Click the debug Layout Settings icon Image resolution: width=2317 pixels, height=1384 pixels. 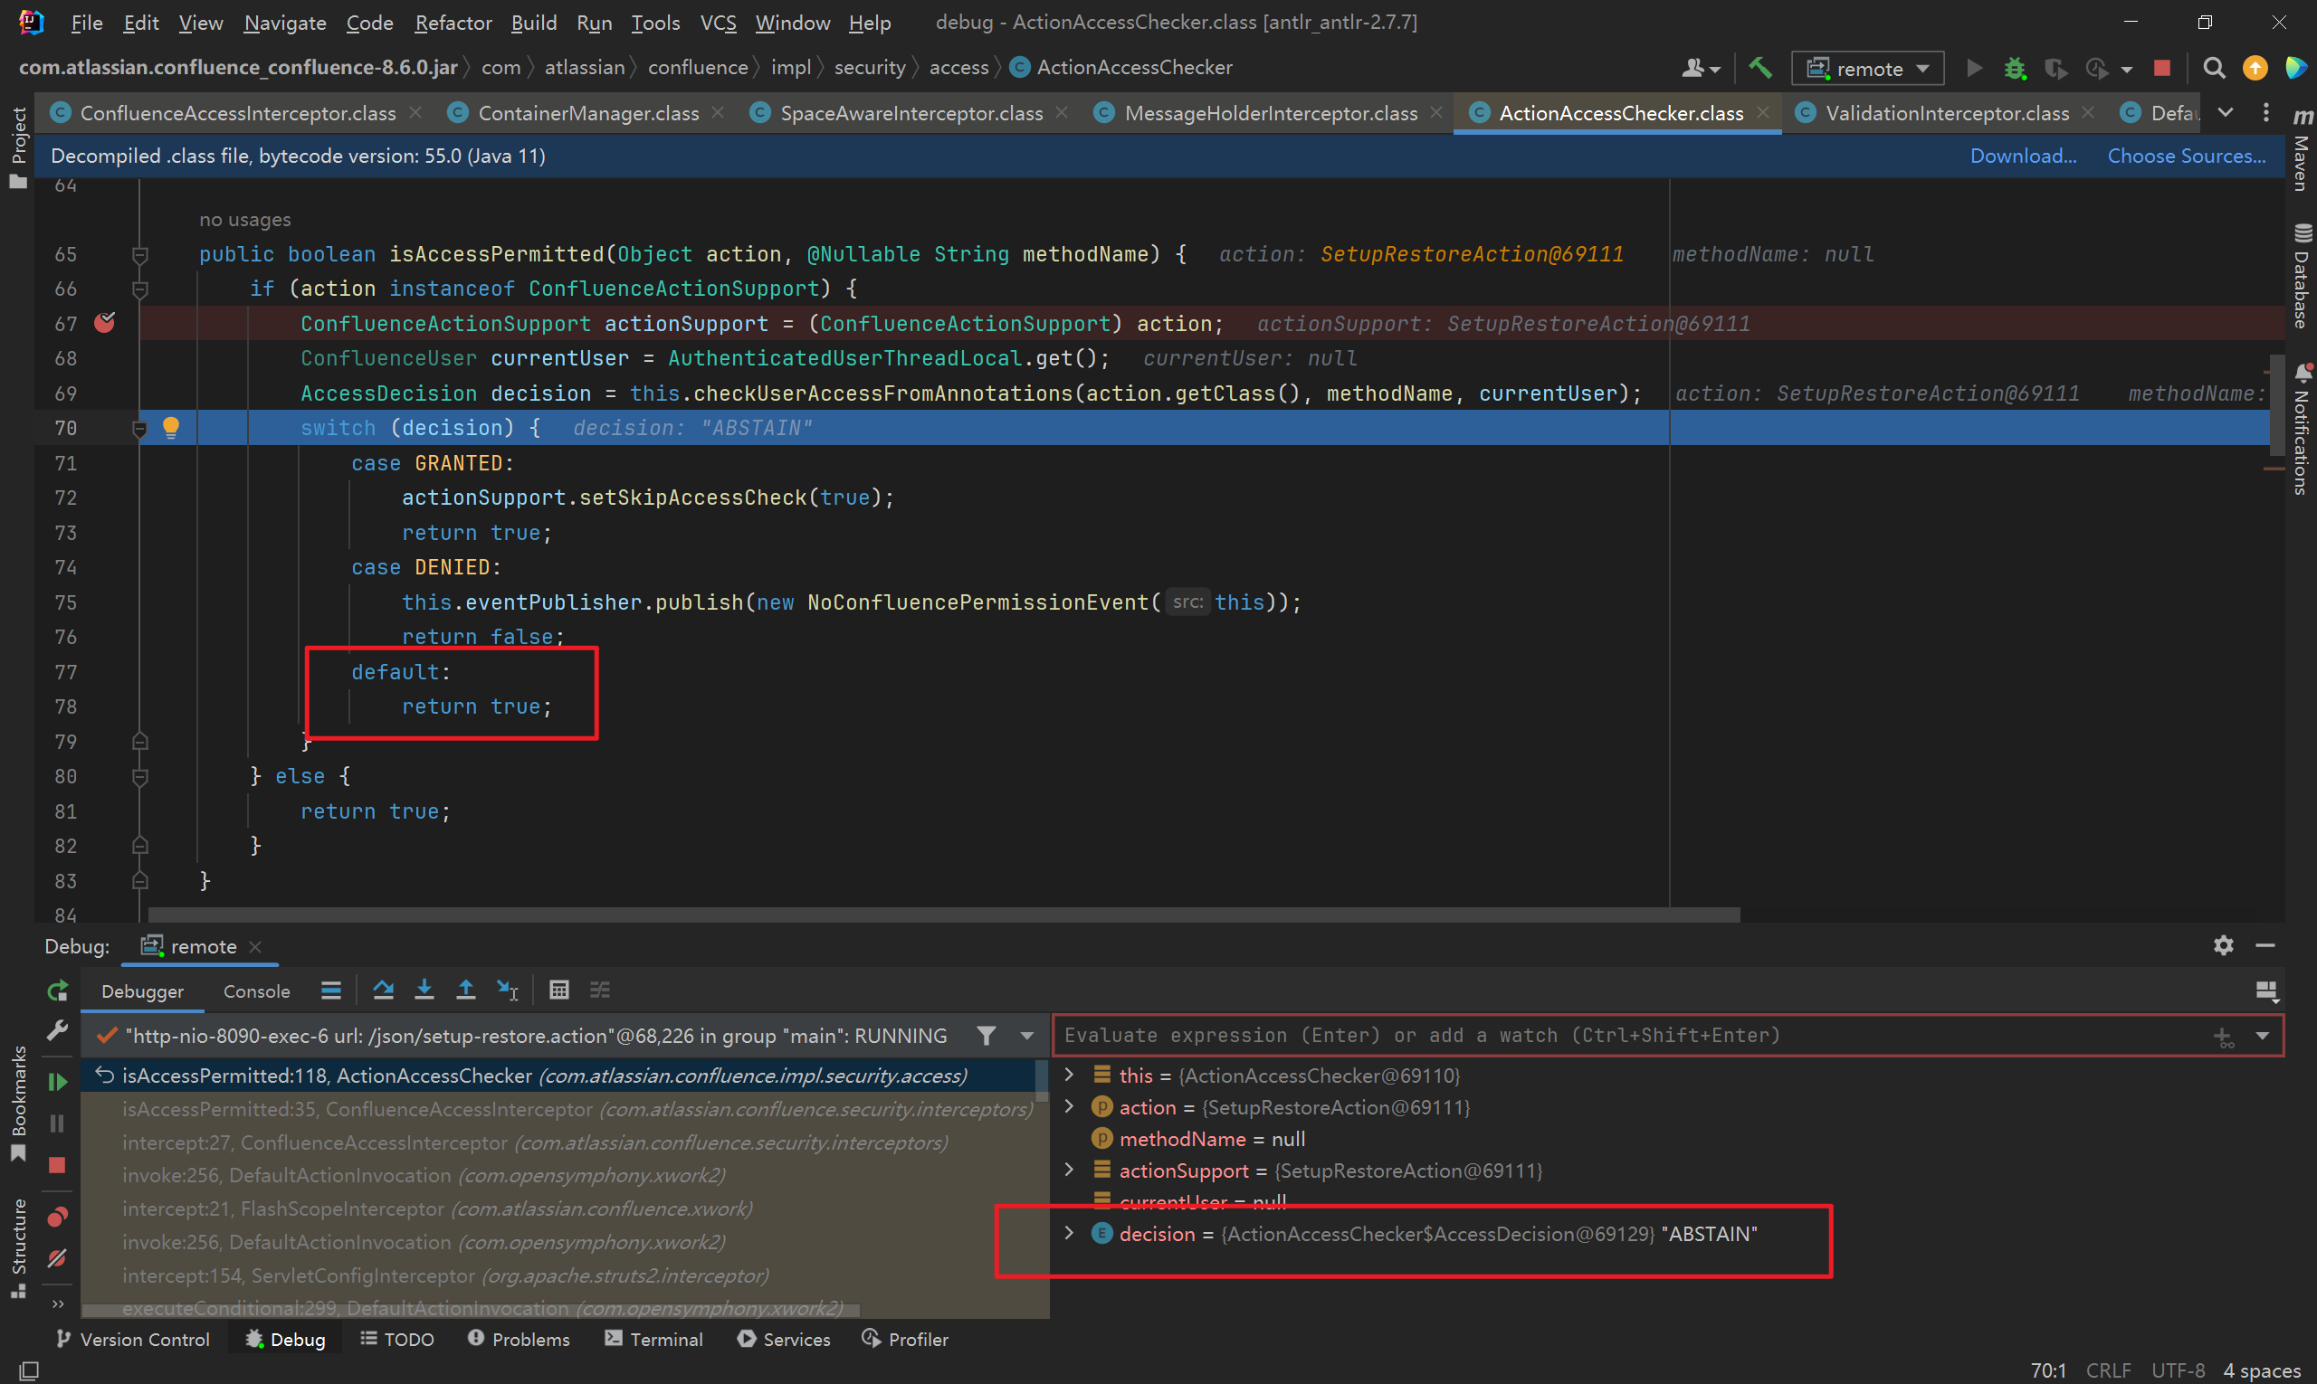pyautogui.click(x=2266, y=991)
